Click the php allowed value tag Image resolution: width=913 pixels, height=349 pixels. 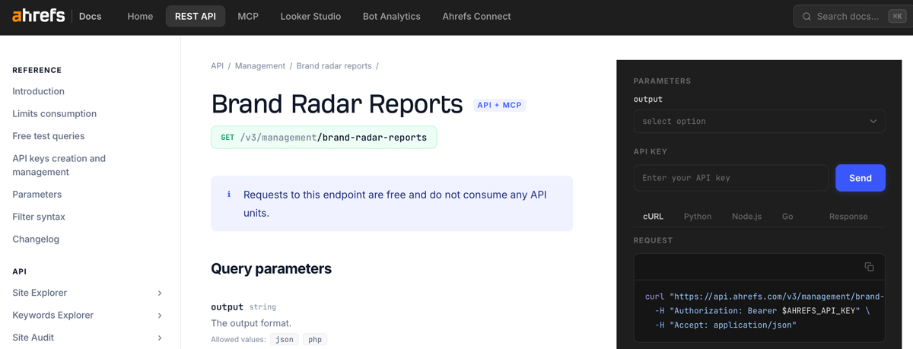coord(315,339)
